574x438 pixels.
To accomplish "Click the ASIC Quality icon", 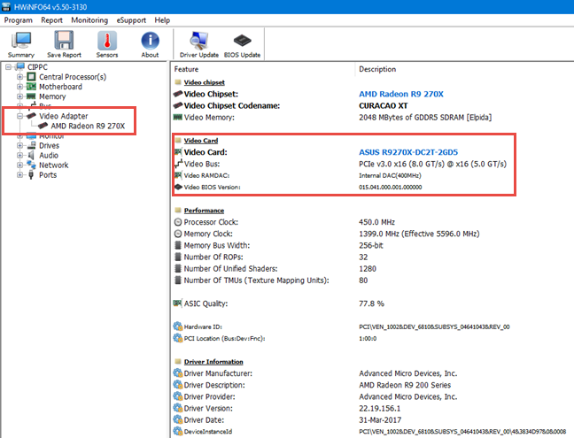I will (177, 304).
